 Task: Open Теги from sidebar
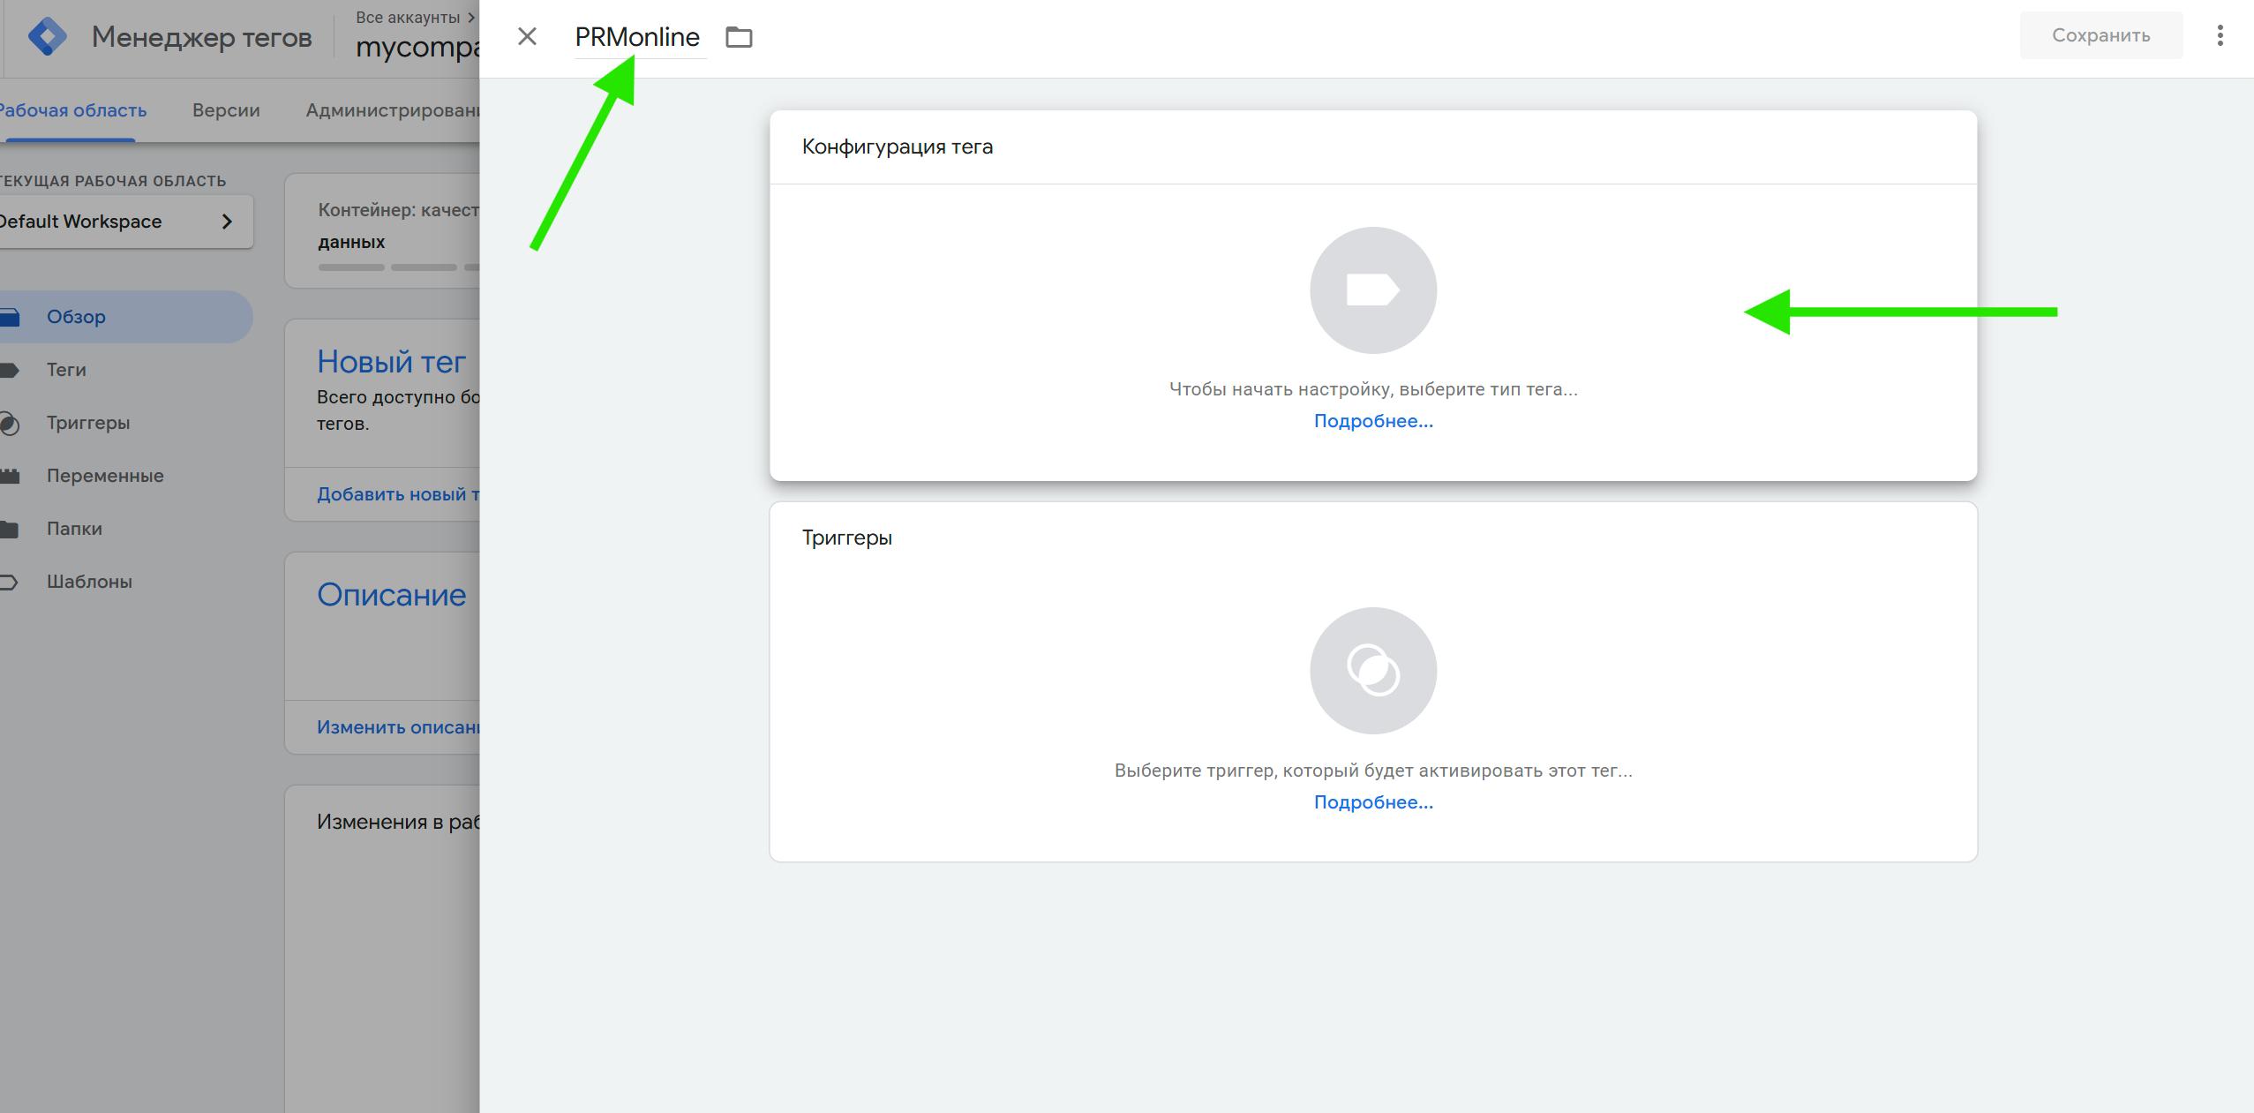66,370
